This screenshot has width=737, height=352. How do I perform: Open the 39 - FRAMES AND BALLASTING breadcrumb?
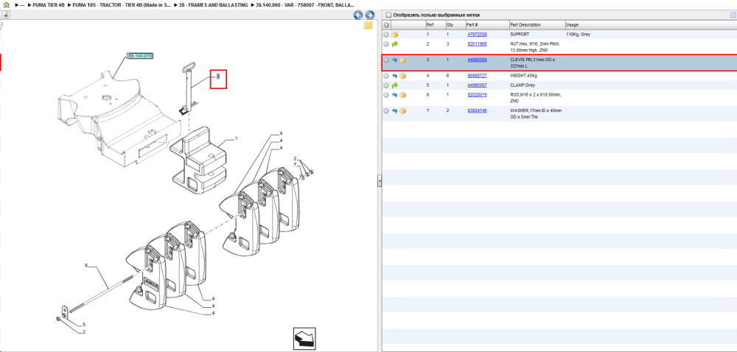214,4
